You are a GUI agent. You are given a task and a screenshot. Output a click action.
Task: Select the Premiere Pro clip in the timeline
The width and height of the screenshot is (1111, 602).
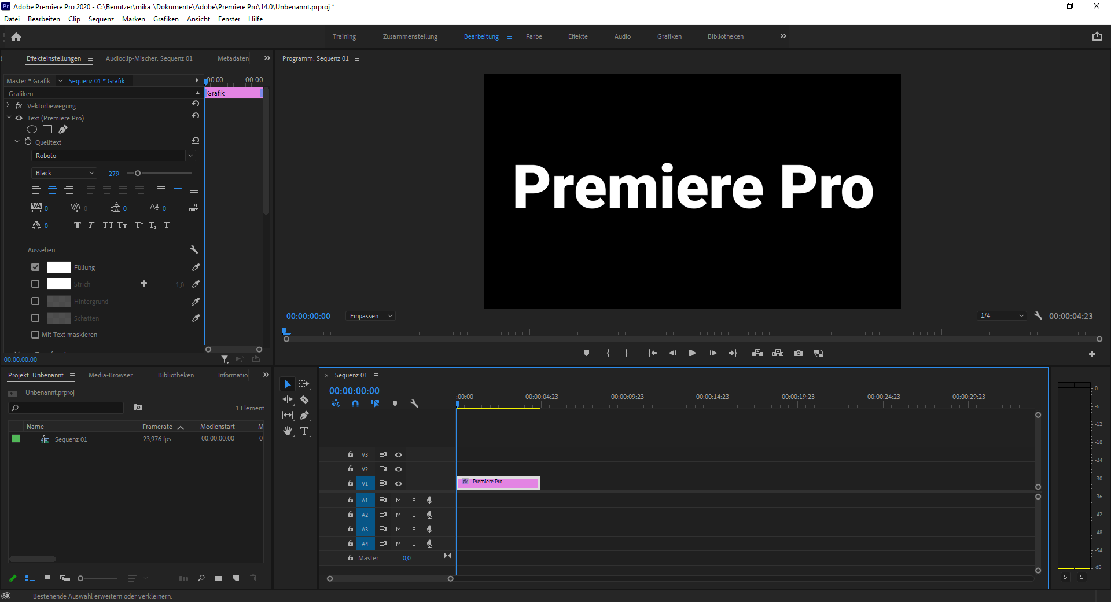pos(498,483)
